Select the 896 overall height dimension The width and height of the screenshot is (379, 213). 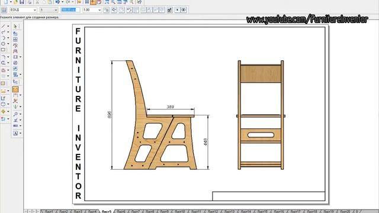[109, 114]
